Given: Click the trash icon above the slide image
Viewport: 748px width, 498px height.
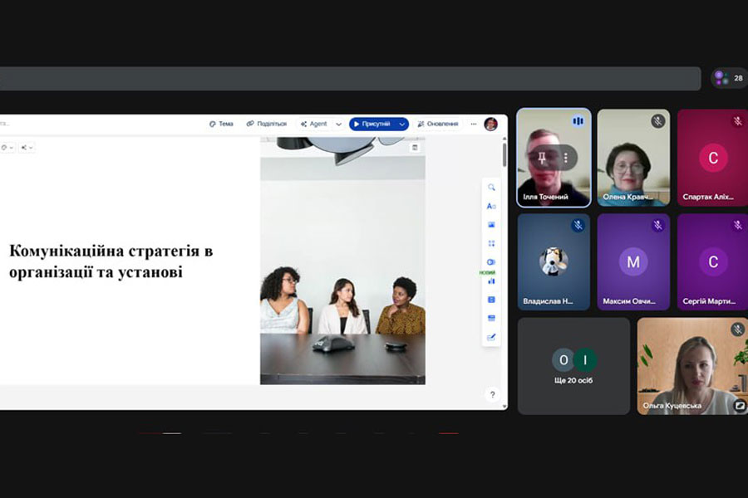Looking at the screenshot, I should coord(415,148).
